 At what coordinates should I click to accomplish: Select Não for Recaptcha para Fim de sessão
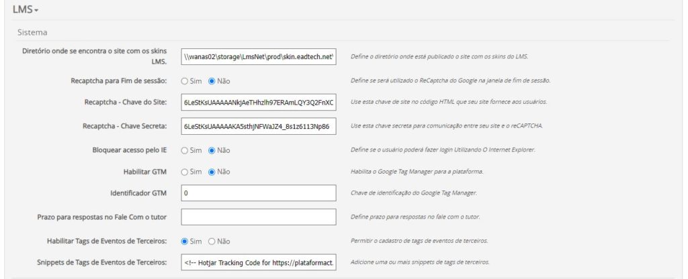coord(211,81)
